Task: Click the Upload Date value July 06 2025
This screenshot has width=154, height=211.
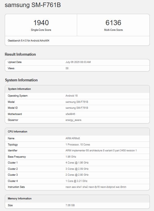Action: point(78,62)
